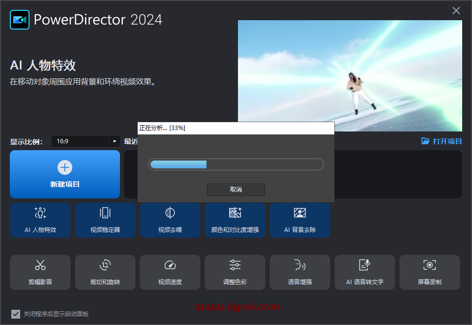Open the 视频速度 tool
This screenshot has width=472, height=325.
coord(170,272)
